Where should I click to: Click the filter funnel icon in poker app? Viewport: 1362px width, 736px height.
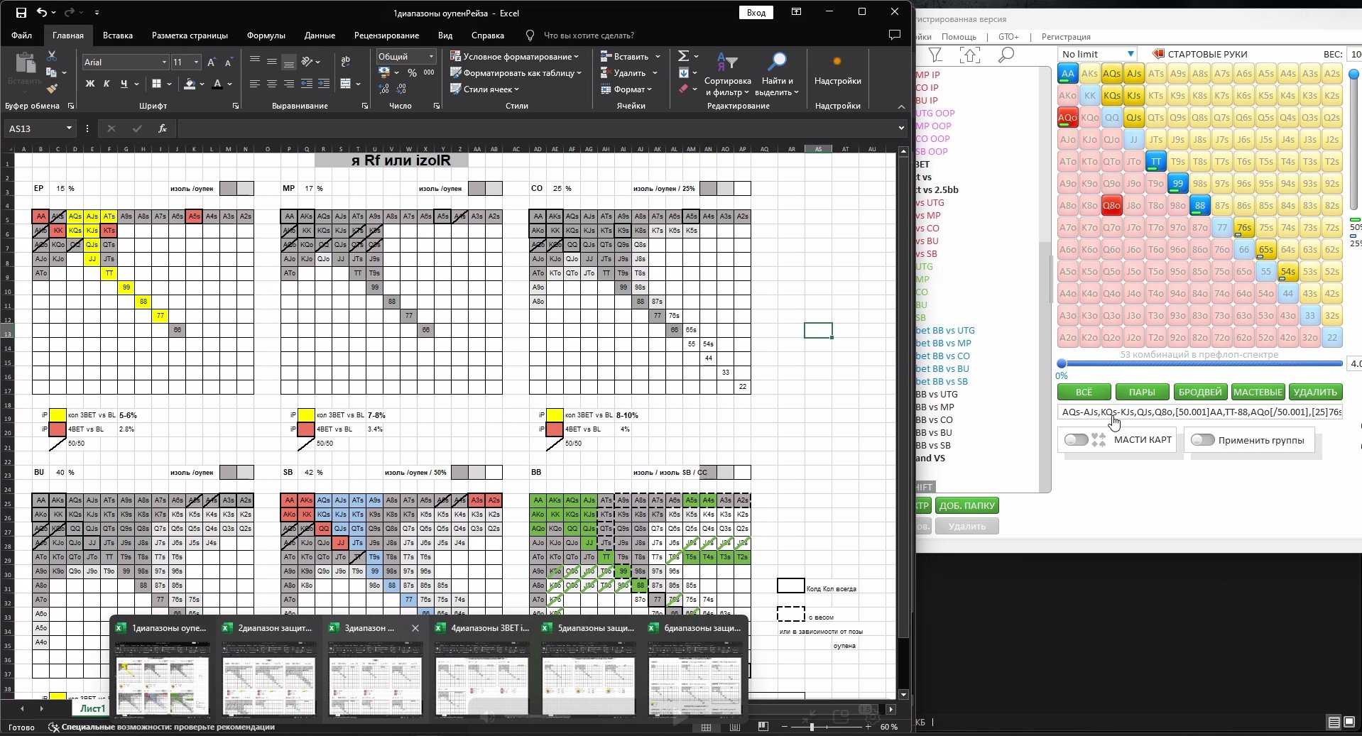pyautogui.click(x=935, y=55)
